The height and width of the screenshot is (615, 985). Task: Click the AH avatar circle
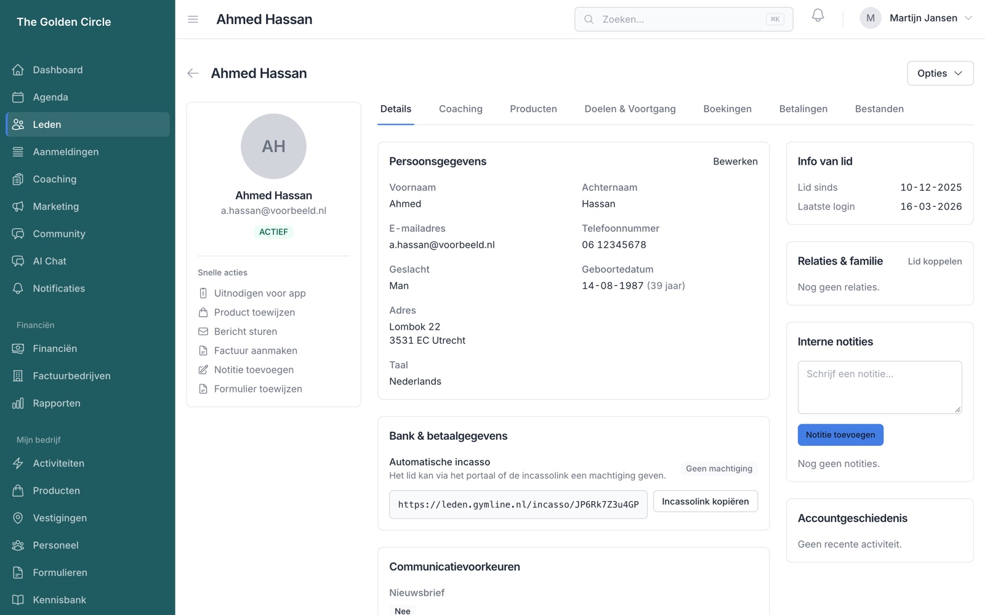(x=273, y=146)
